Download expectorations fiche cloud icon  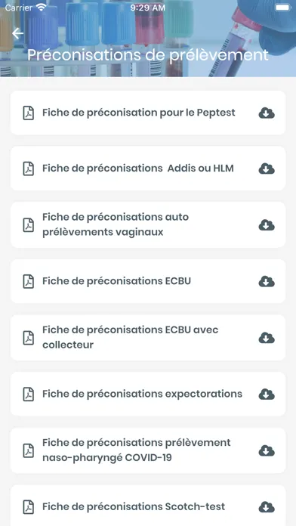pyautogui.click(x=267, y=394)
